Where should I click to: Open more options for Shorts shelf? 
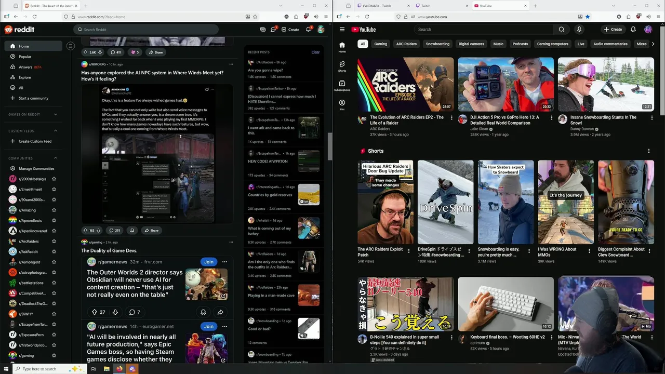point(648,151)
